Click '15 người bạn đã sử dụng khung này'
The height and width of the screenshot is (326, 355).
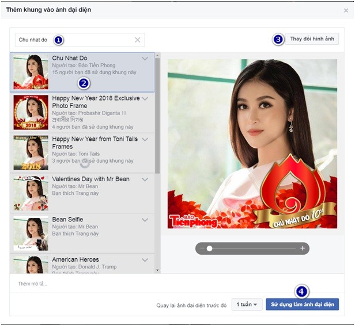[x=94, y=72]
